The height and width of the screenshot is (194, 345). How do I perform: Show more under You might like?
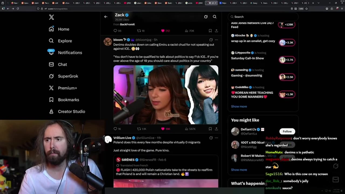coord(239,170)
